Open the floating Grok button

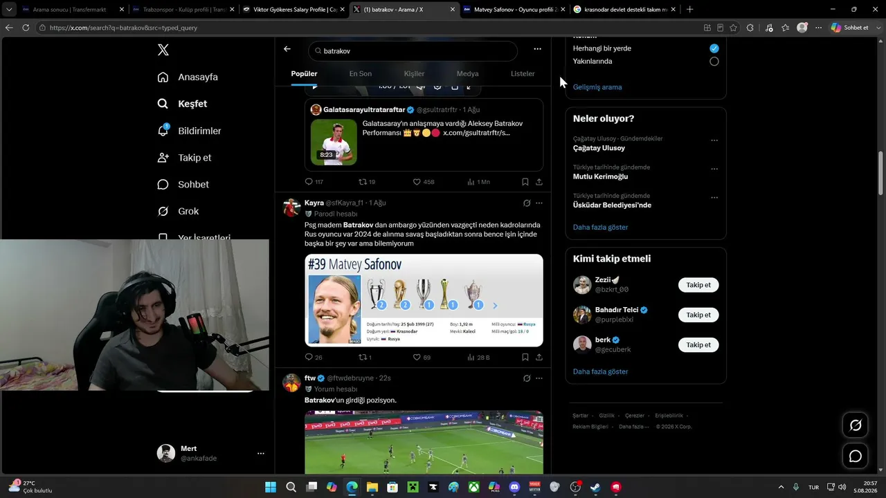pos(856,425)
